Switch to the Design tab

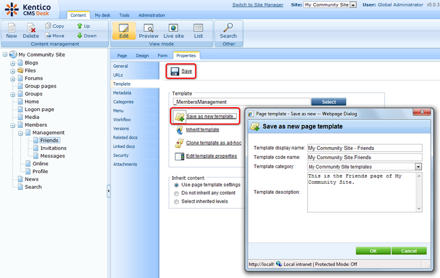coord(142,55)
